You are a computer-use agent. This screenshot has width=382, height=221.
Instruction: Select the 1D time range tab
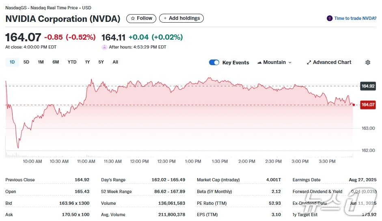[x=12, y=62]
